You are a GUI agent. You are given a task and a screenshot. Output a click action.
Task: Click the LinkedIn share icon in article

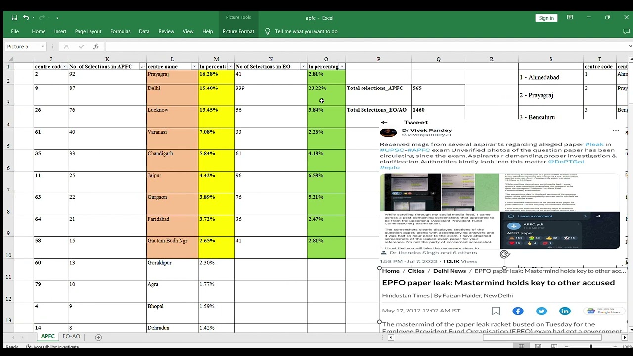(565, 311)
